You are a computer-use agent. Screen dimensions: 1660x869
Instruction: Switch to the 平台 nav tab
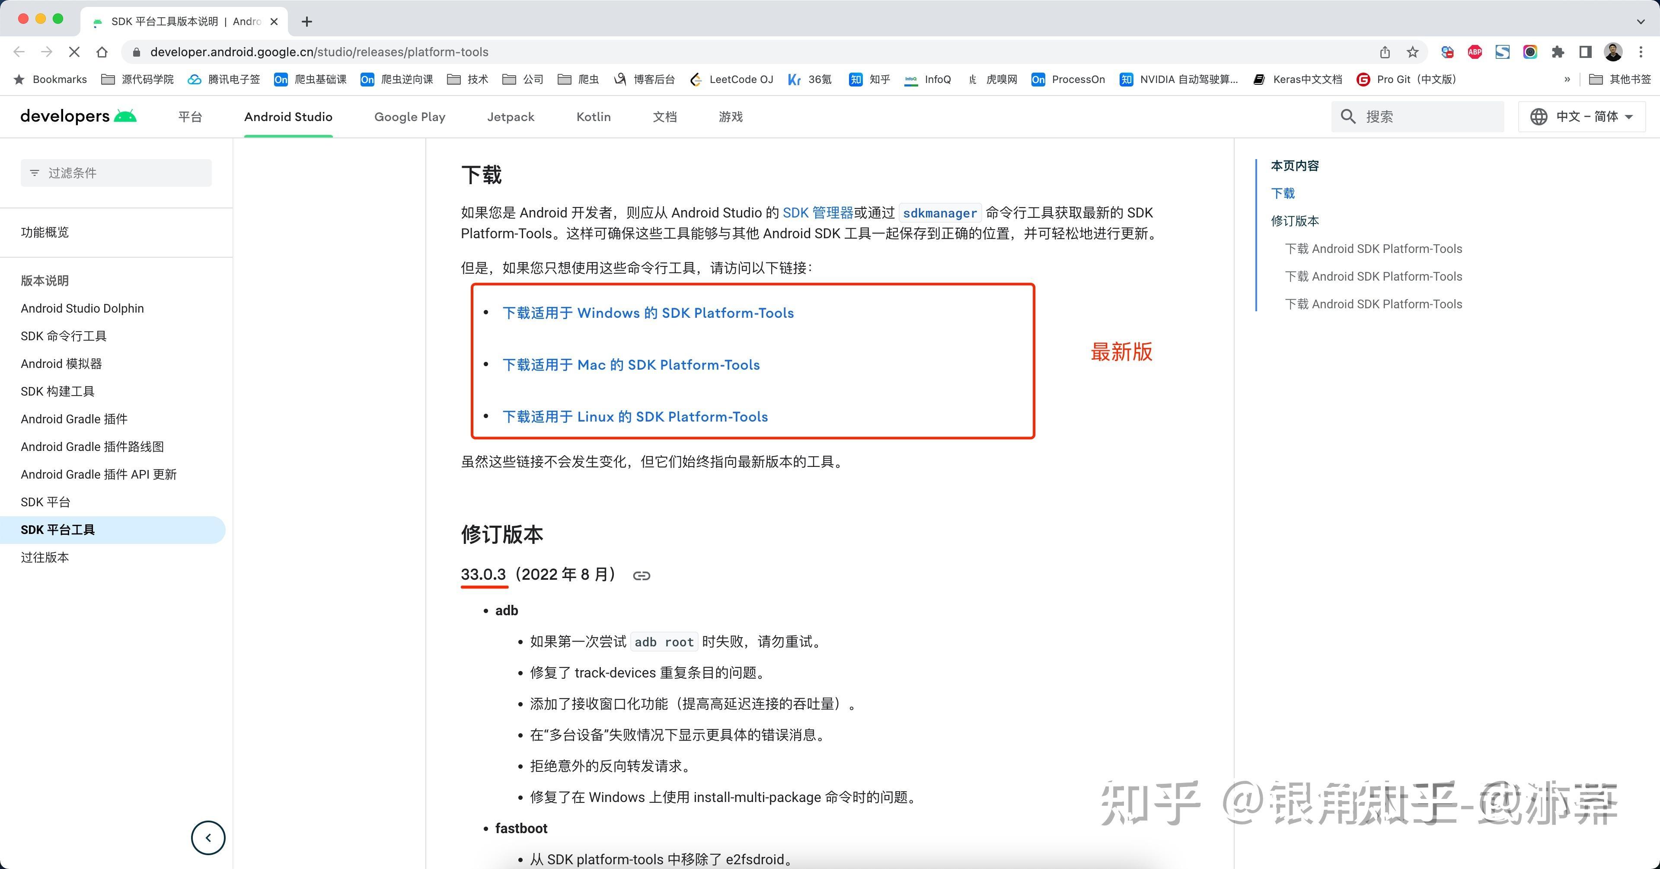(x=190, y=117)
